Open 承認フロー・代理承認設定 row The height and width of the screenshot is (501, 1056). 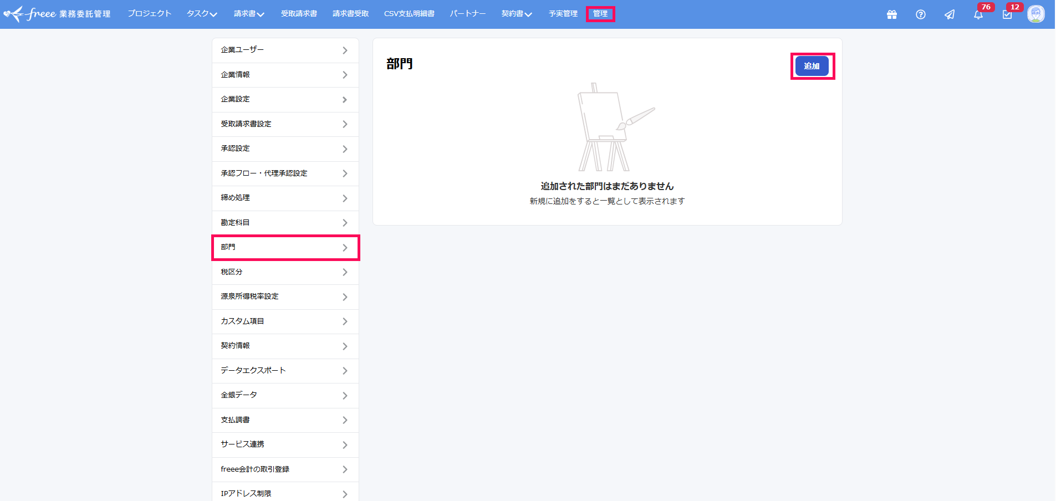285,173
